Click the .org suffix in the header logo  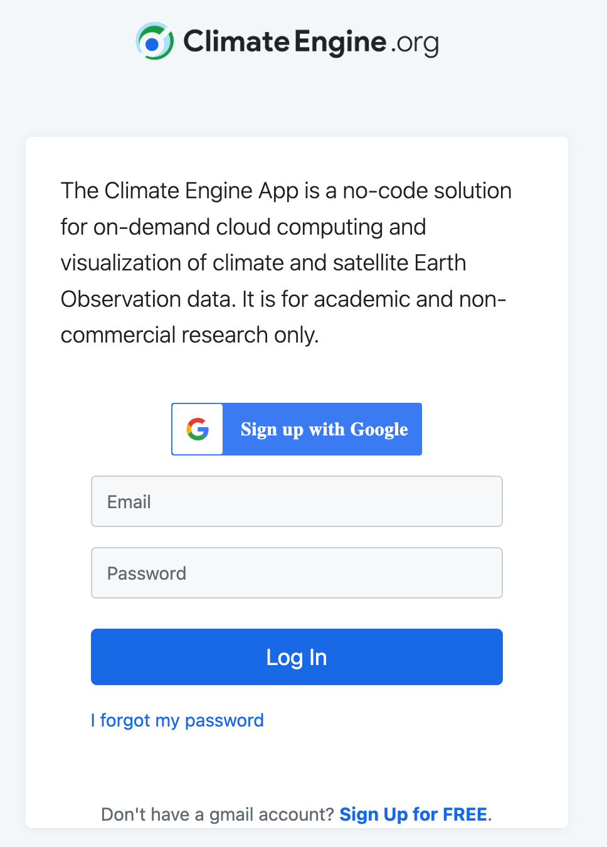click(414, 43)
